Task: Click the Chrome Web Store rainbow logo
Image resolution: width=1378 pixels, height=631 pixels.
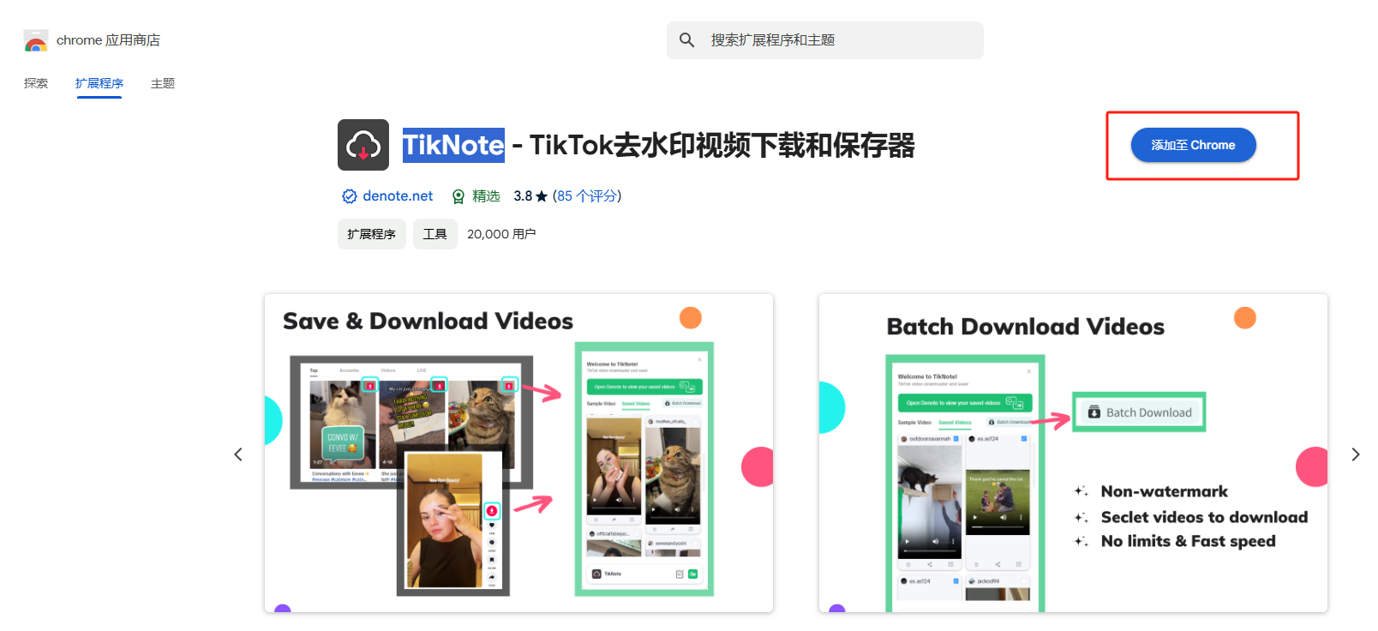Action: 36,40
